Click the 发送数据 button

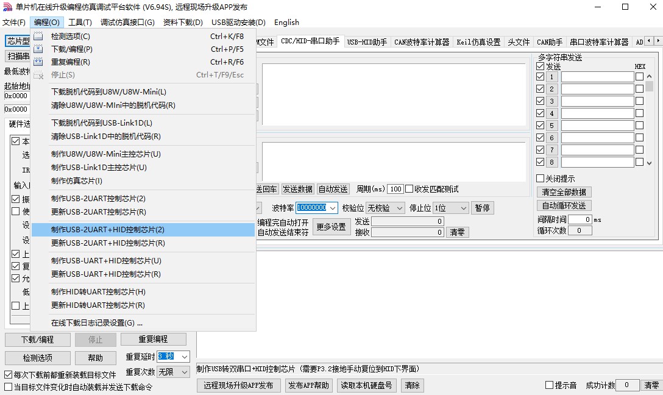pyautogui.click(x=297, y=189)
